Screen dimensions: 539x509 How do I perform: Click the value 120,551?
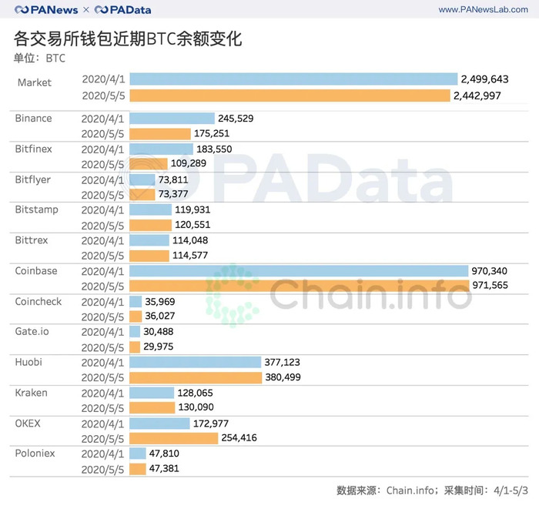click(192, 225)
